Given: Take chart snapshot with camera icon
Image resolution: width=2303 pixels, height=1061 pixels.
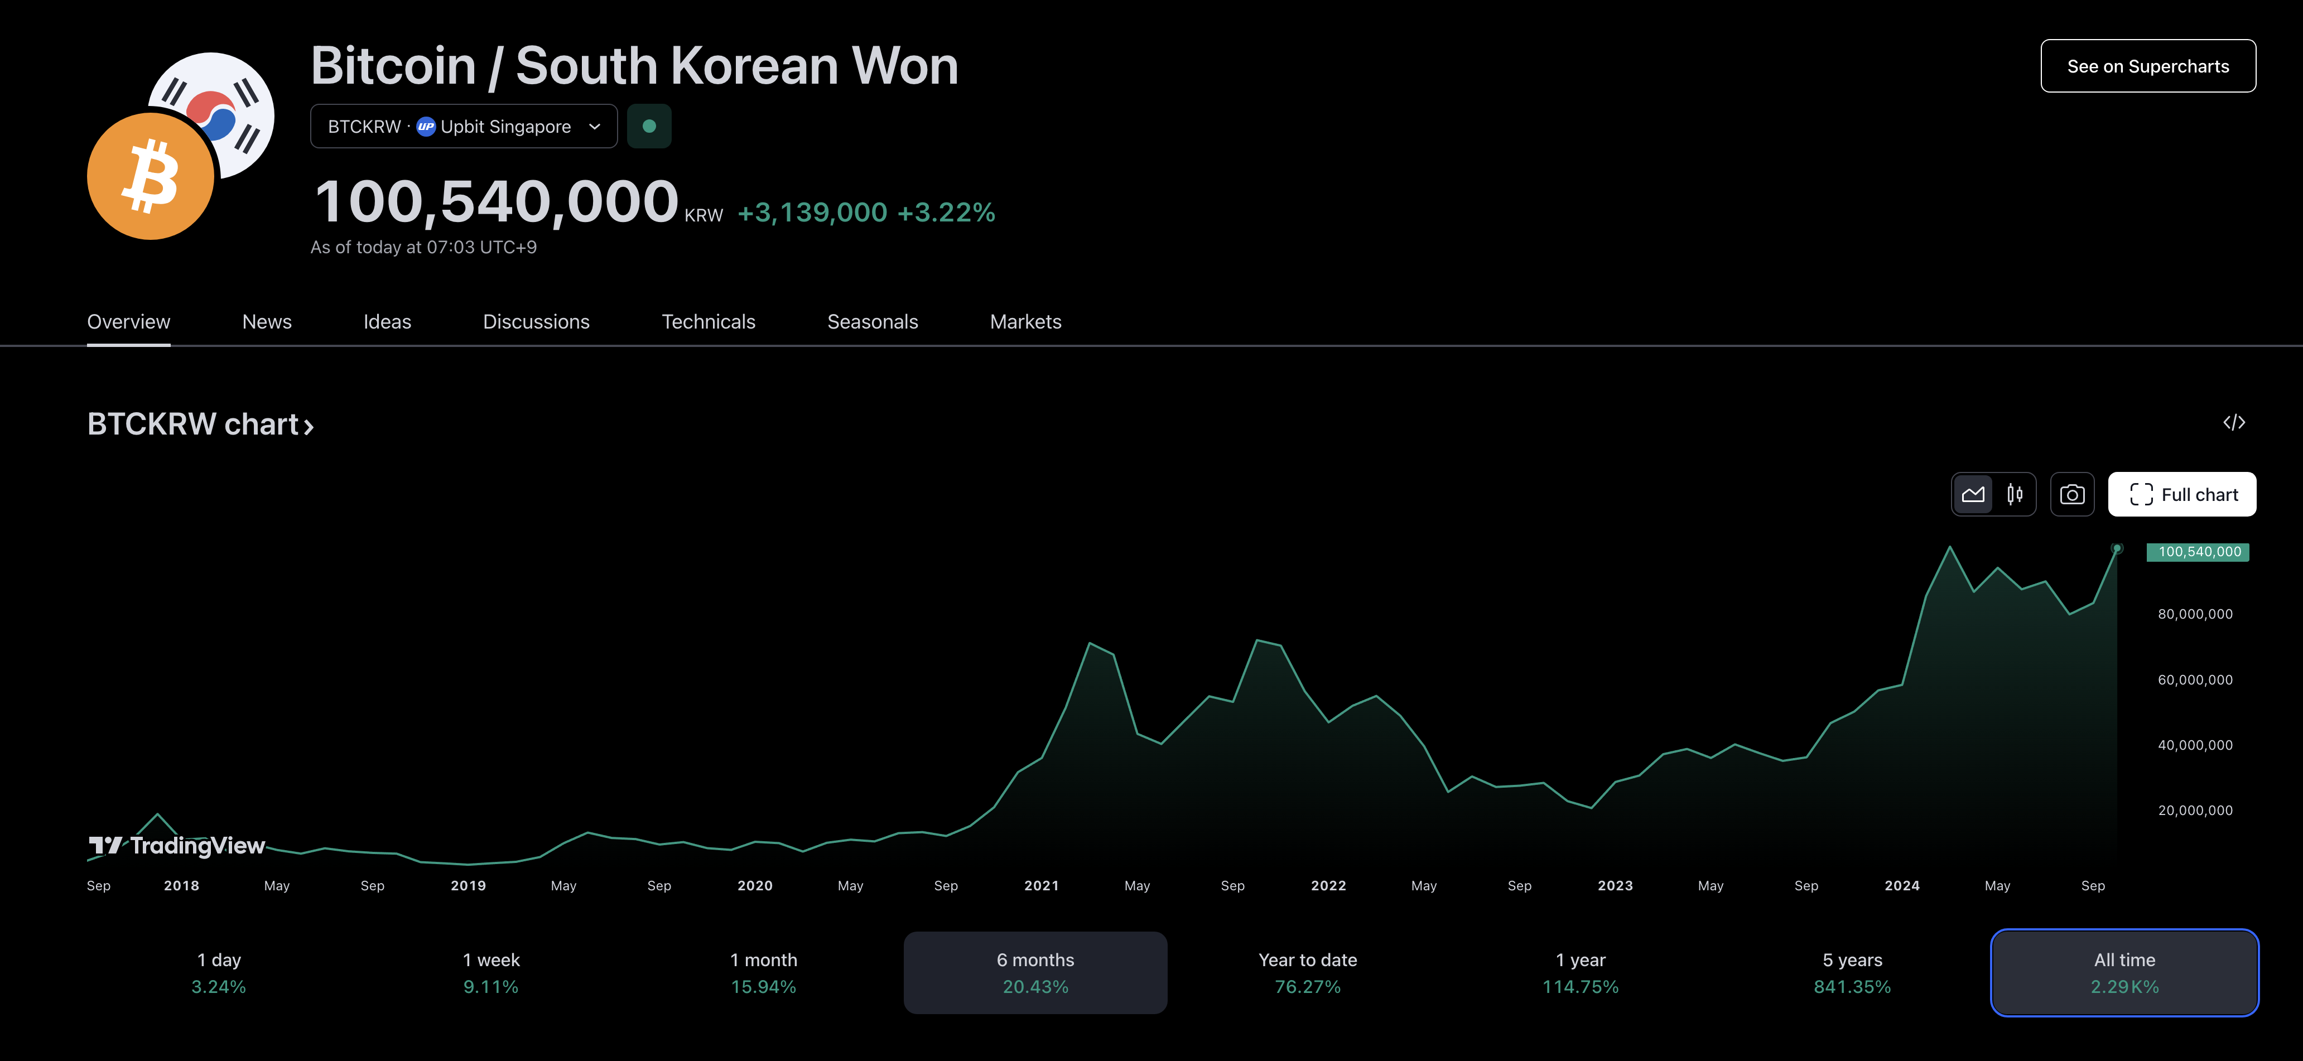Looking at the screenshot, I should coord(2071,494).
